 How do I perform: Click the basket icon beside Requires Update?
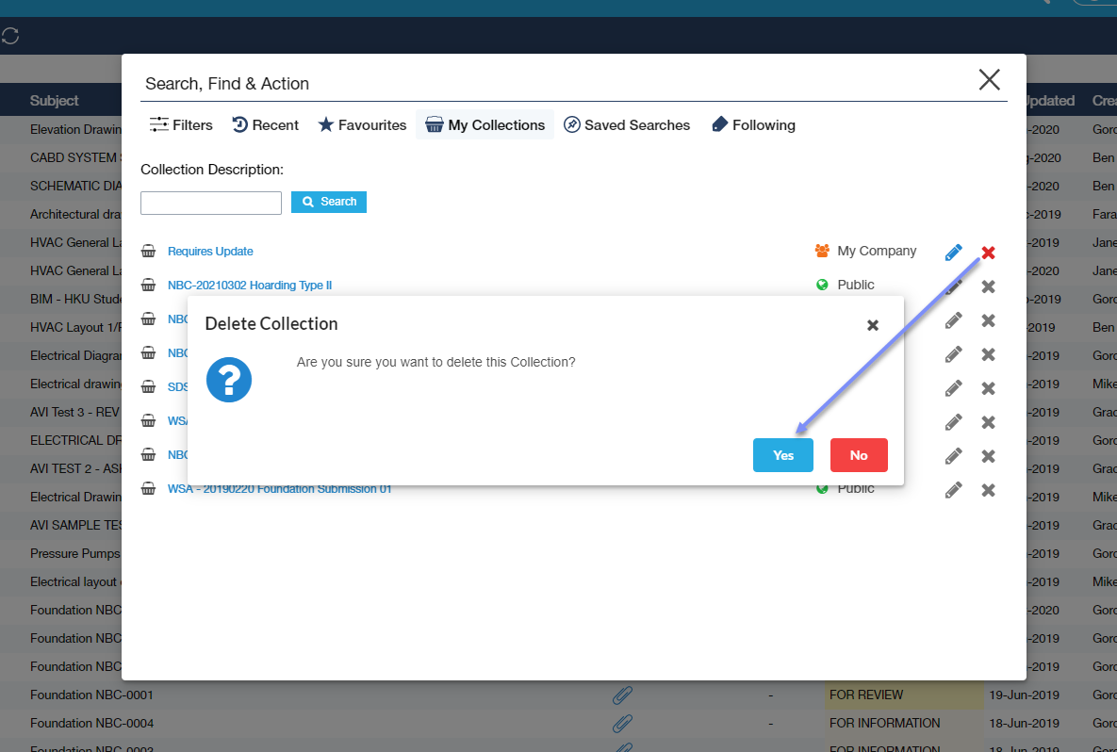pyautogui.click(x=148, y=252)
